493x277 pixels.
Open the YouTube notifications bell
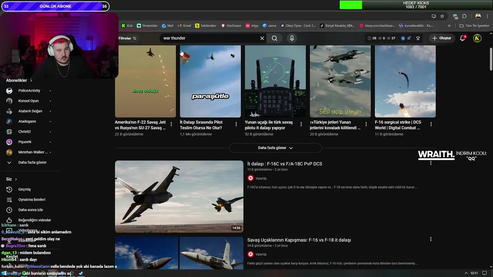click(463, 38)
